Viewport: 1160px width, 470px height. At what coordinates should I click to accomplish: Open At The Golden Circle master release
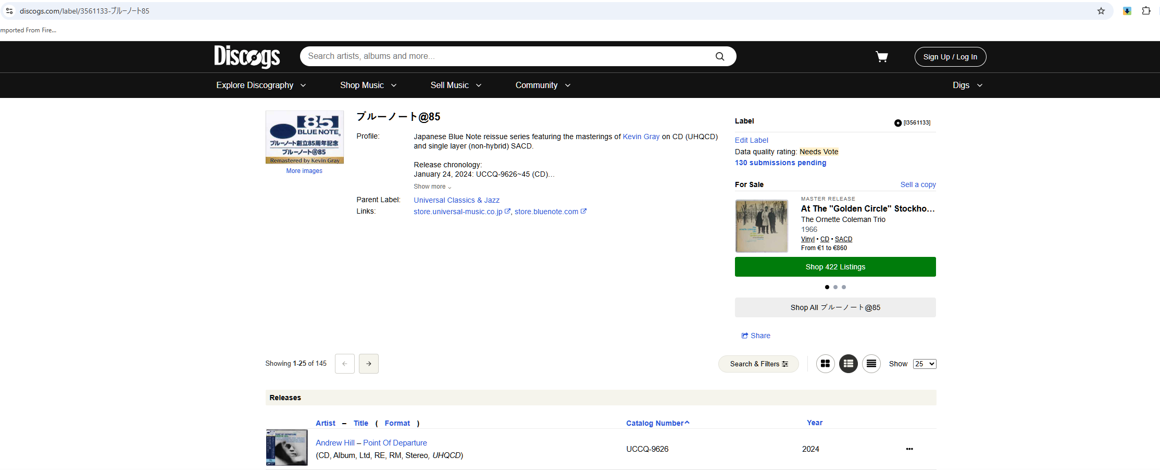click(868, 208)
